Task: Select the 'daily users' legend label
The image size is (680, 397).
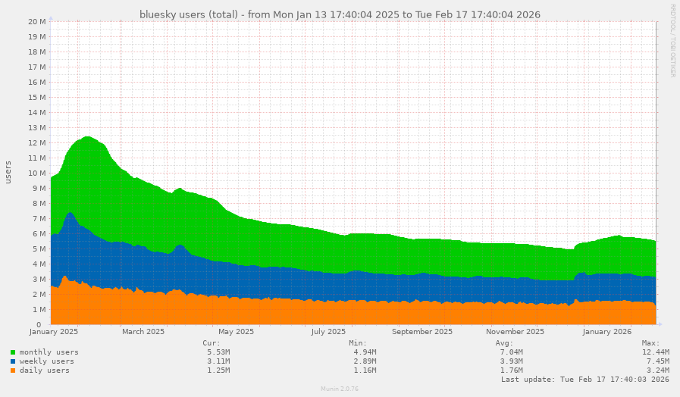Action: (x=44, y=370)
